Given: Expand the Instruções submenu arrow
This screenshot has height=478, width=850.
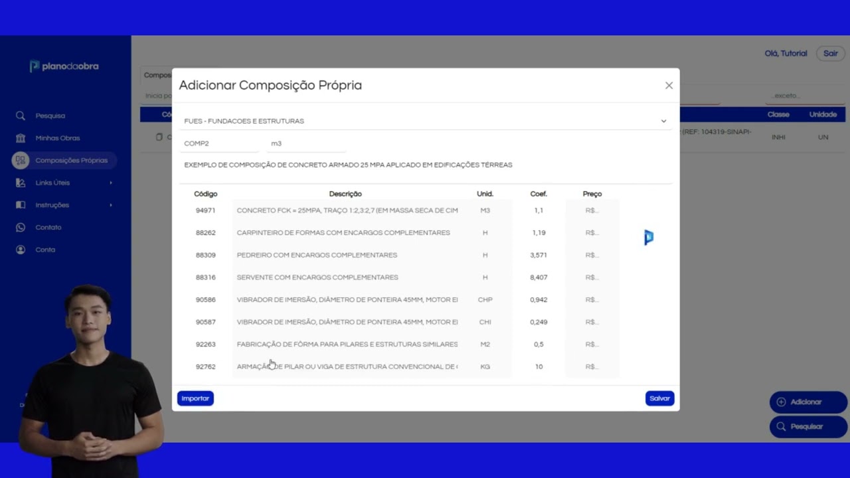Looking at the screenshot, I should [x=111, y=205].
